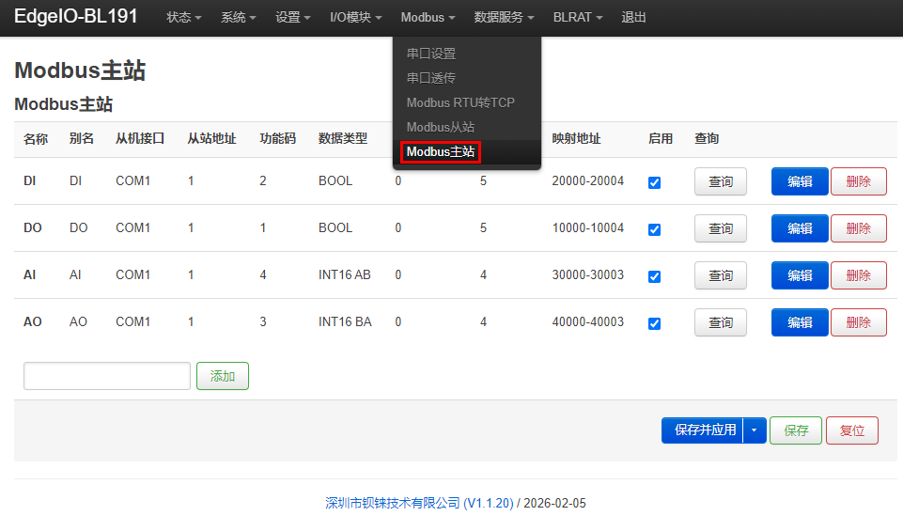Click 查询 button in AI row
The width and height of the screenshot is (903, 516).
721,275
